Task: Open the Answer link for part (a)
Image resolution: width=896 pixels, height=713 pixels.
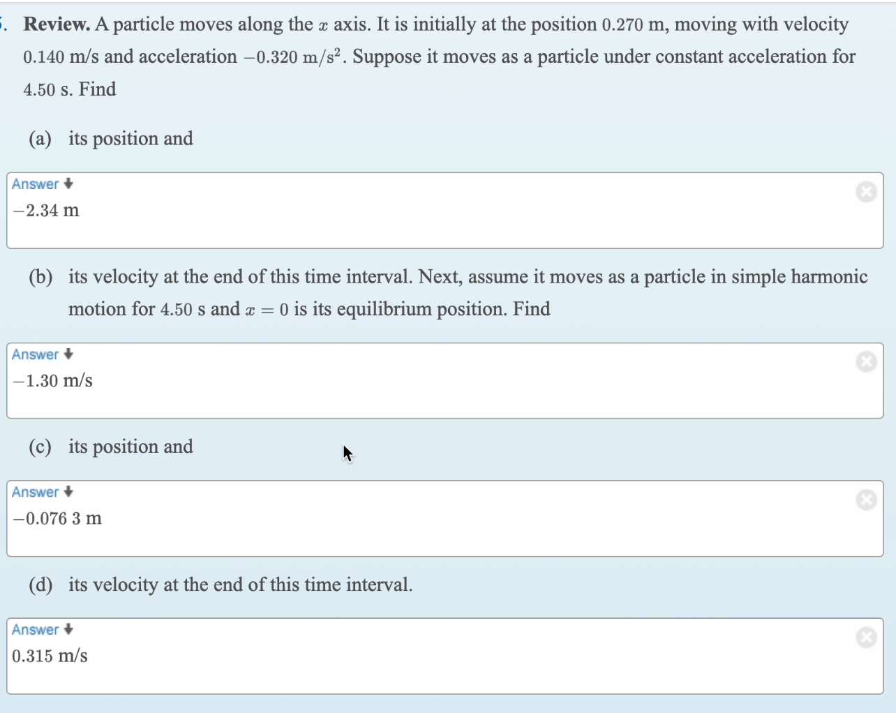Action: point(35,183)
